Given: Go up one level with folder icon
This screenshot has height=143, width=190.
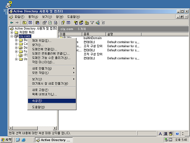Looking at the screenshot, I should (25, 23).
